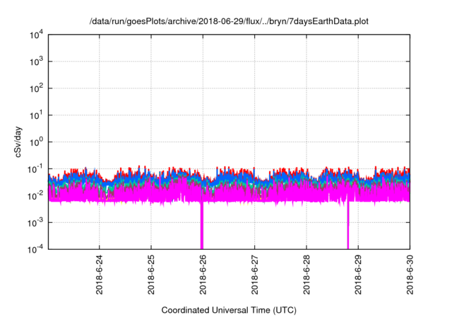Image resolution: width=452 pixels, height=317 pixels.
Task: Click the magenta data dropout before 2018-6-29
Action: pos(348,225)
